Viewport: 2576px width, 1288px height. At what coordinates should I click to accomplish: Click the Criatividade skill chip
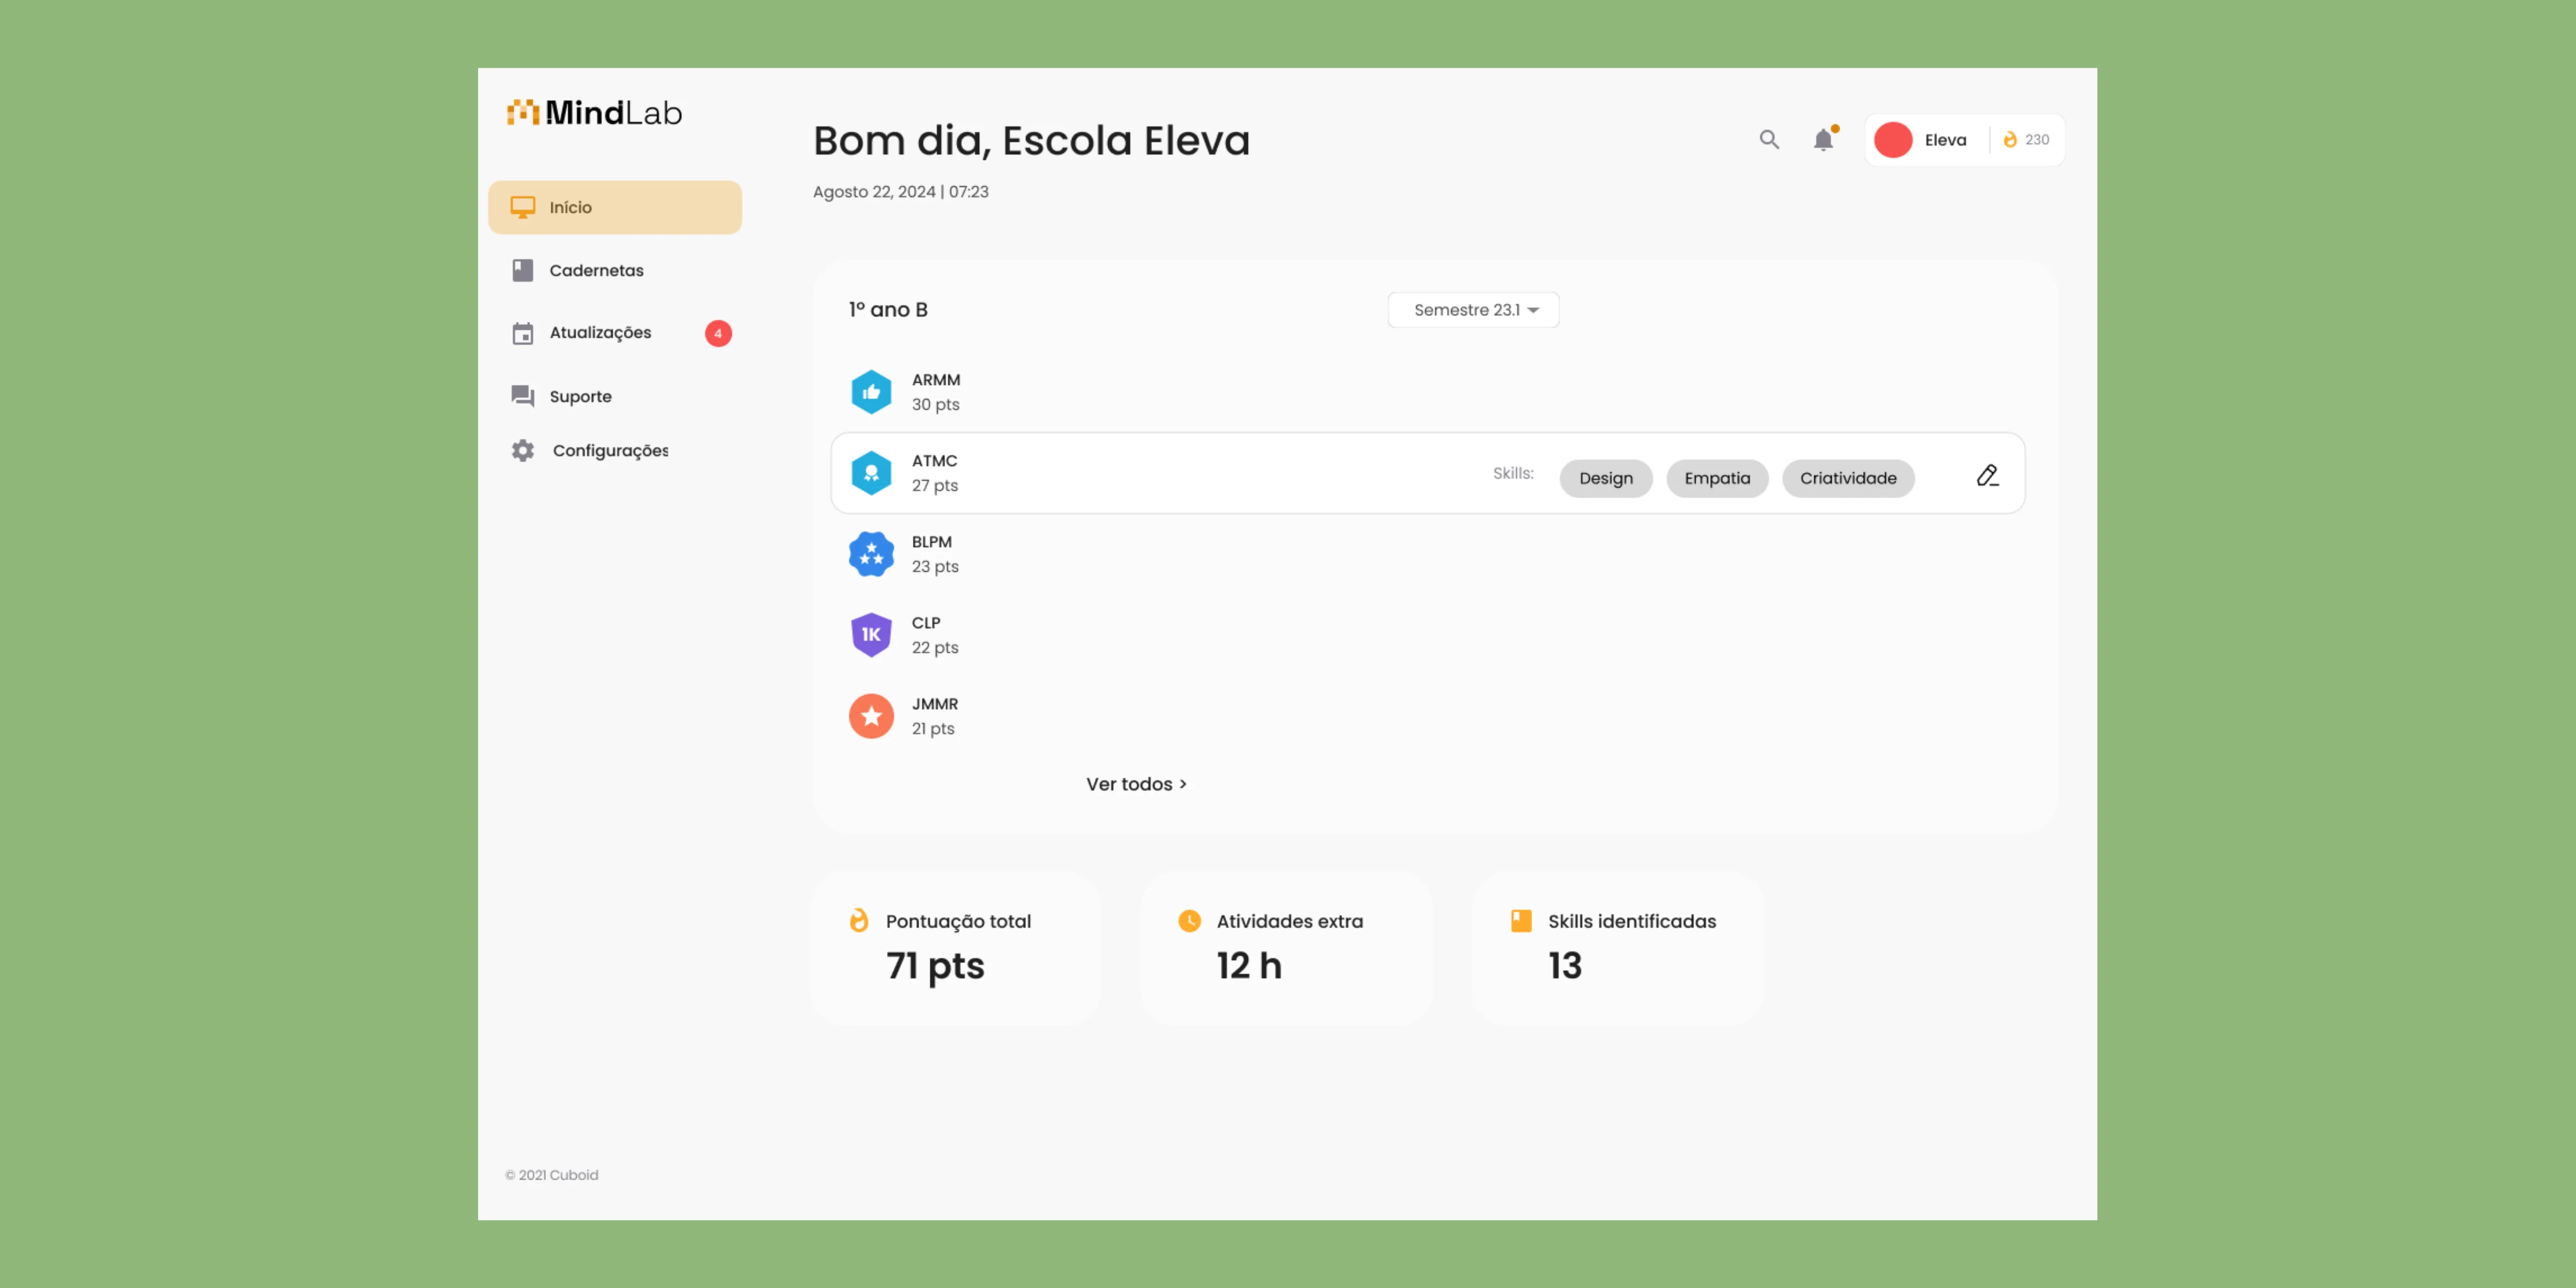[1847, 478]
